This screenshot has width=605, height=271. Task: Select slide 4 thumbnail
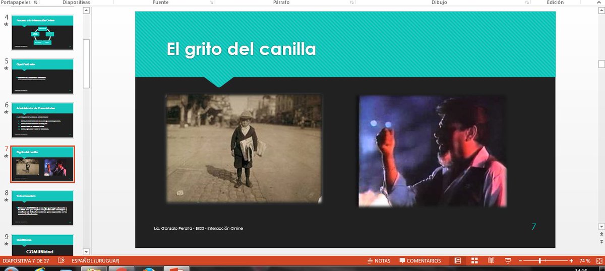(x=43, y=32)
